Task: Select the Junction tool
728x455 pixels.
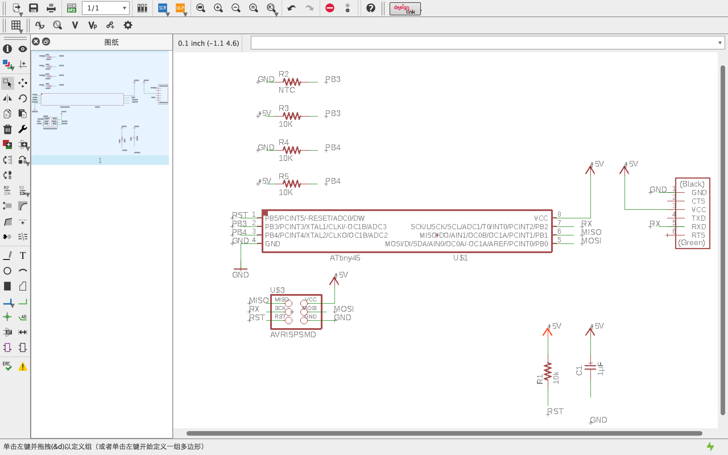Action: [x=7, y=317]
